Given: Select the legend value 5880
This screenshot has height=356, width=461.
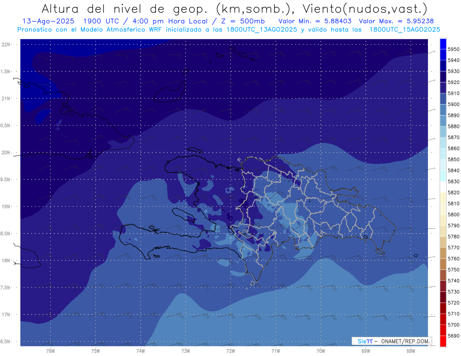Looking at the screenshot, I should coord(454,126).
